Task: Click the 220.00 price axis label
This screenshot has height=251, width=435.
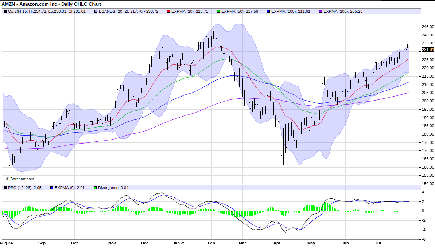Action: point(428,68)
